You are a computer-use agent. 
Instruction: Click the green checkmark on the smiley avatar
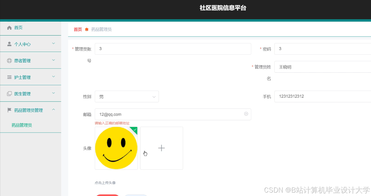pos(135,130)
